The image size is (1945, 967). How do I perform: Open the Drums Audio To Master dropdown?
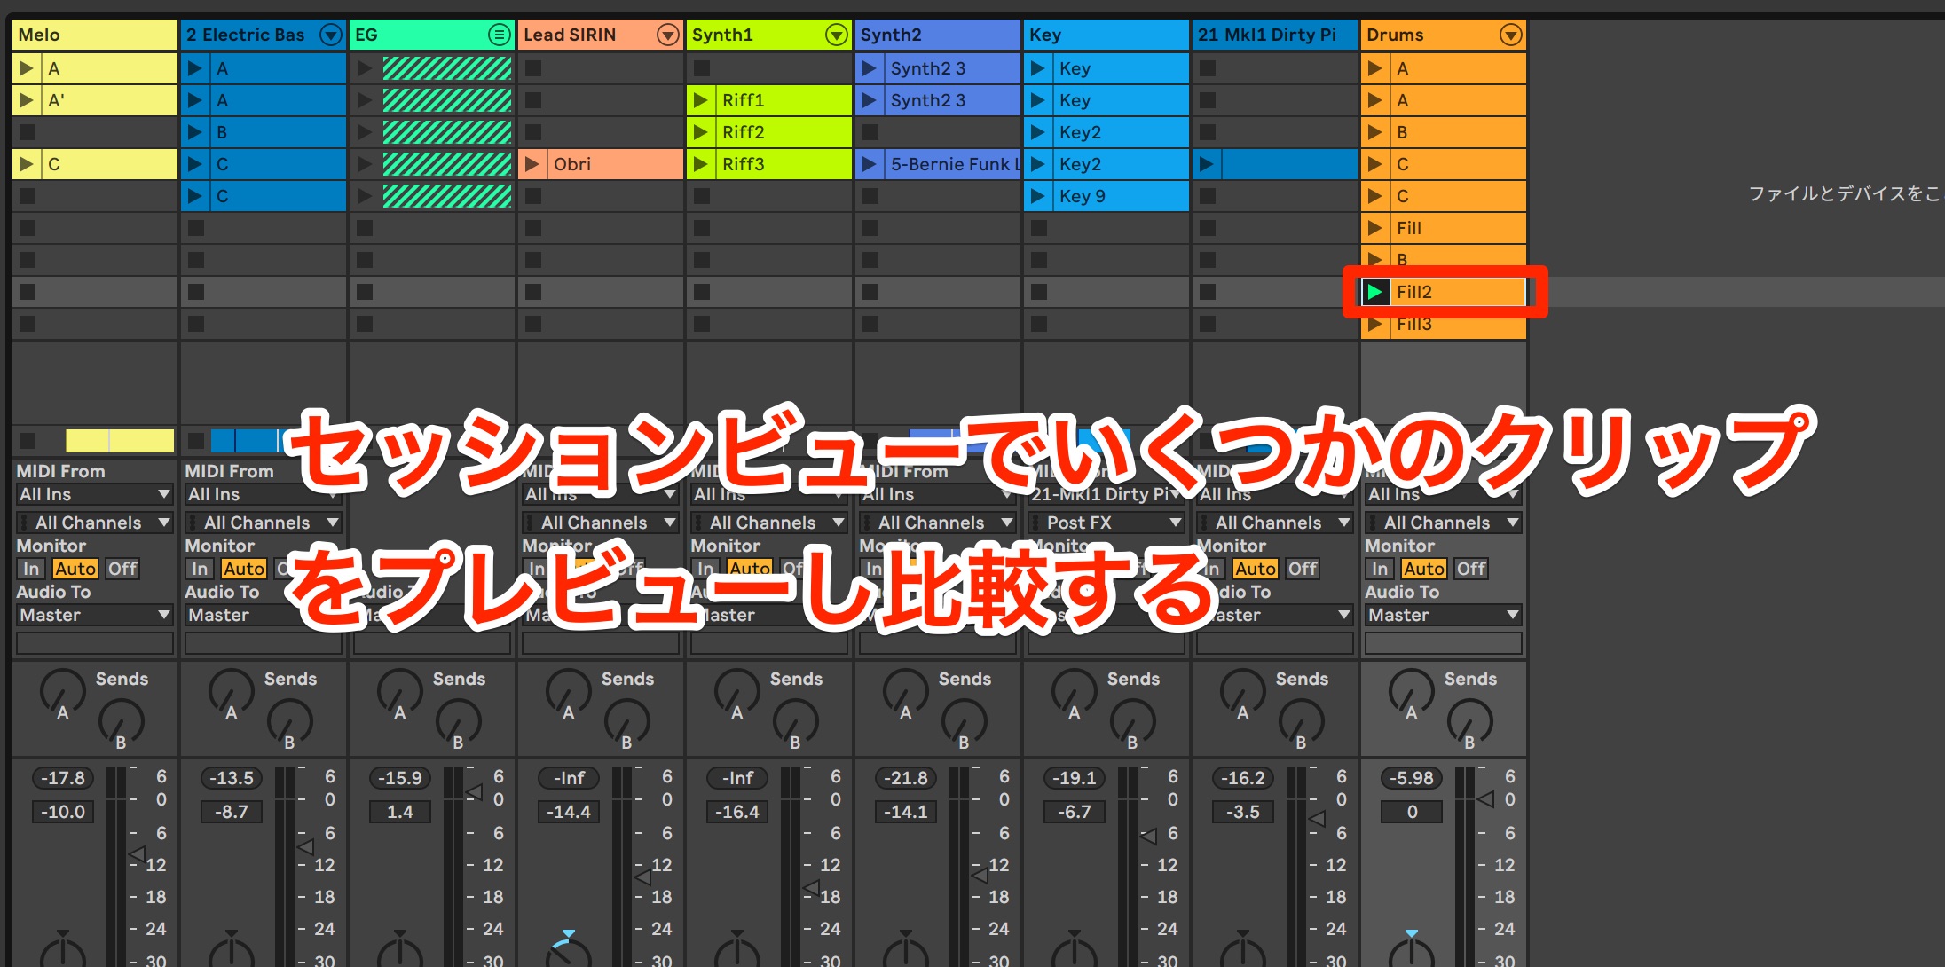point(1444,615)
